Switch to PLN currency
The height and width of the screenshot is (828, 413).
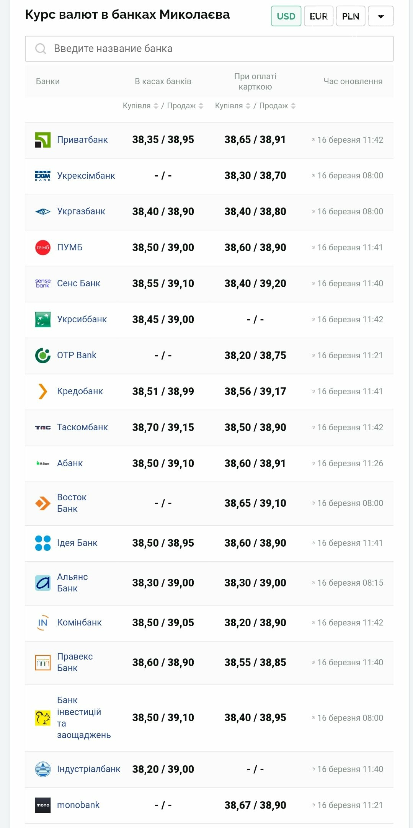click(350, 16)
